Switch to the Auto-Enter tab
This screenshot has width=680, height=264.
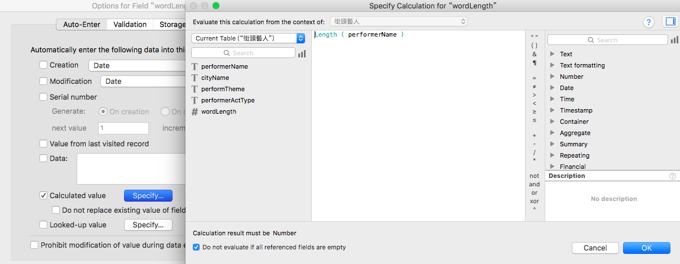pyautogui.click(x=82, y=24)
